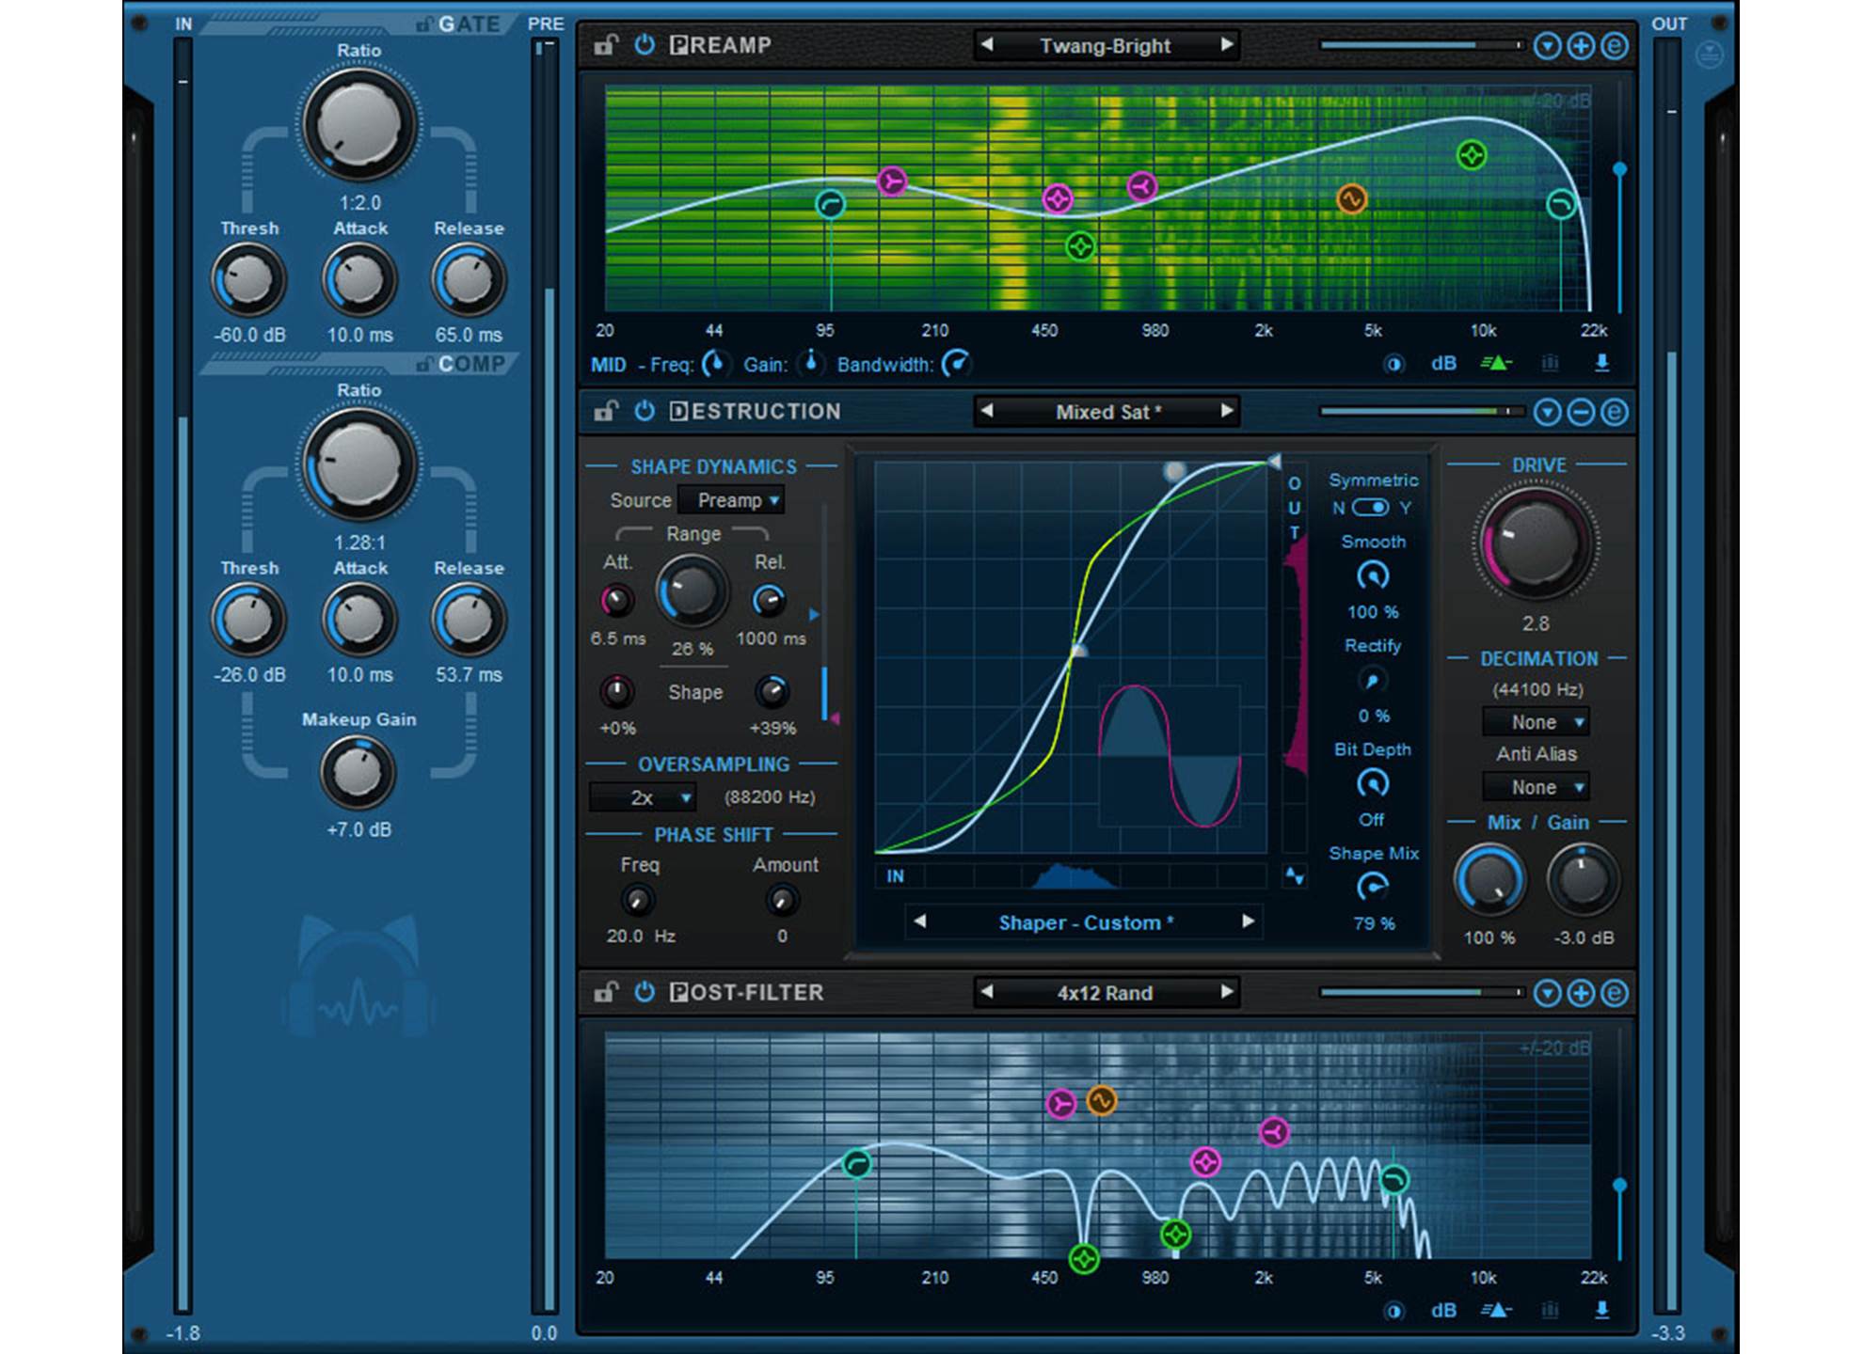Image resolution: width=1863 pixels, height=1354 pixels.
Task: Click the Preamp section lock icon
Action: (x=605, y=45)
